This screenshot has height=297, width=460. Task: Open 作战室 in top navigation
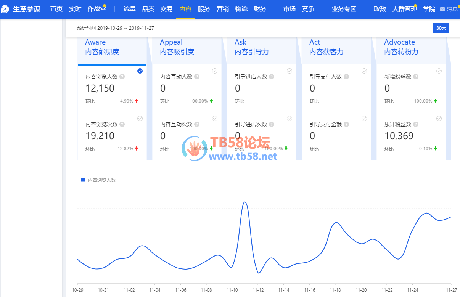tap(97, 9)
